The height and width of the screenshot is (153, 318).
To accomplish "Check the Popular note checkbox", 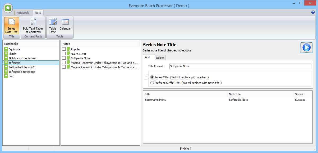I will pyautogui.click(x=64, y=49).
